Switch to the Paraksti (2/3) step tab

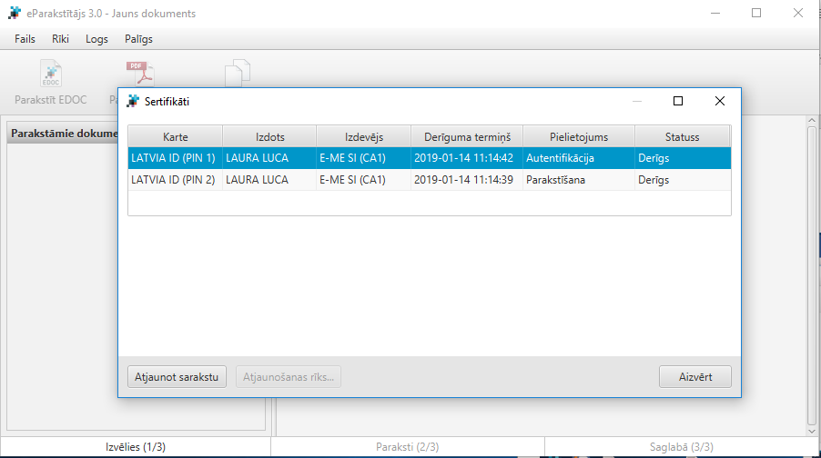pyautogui.click(x=408, y=447)
